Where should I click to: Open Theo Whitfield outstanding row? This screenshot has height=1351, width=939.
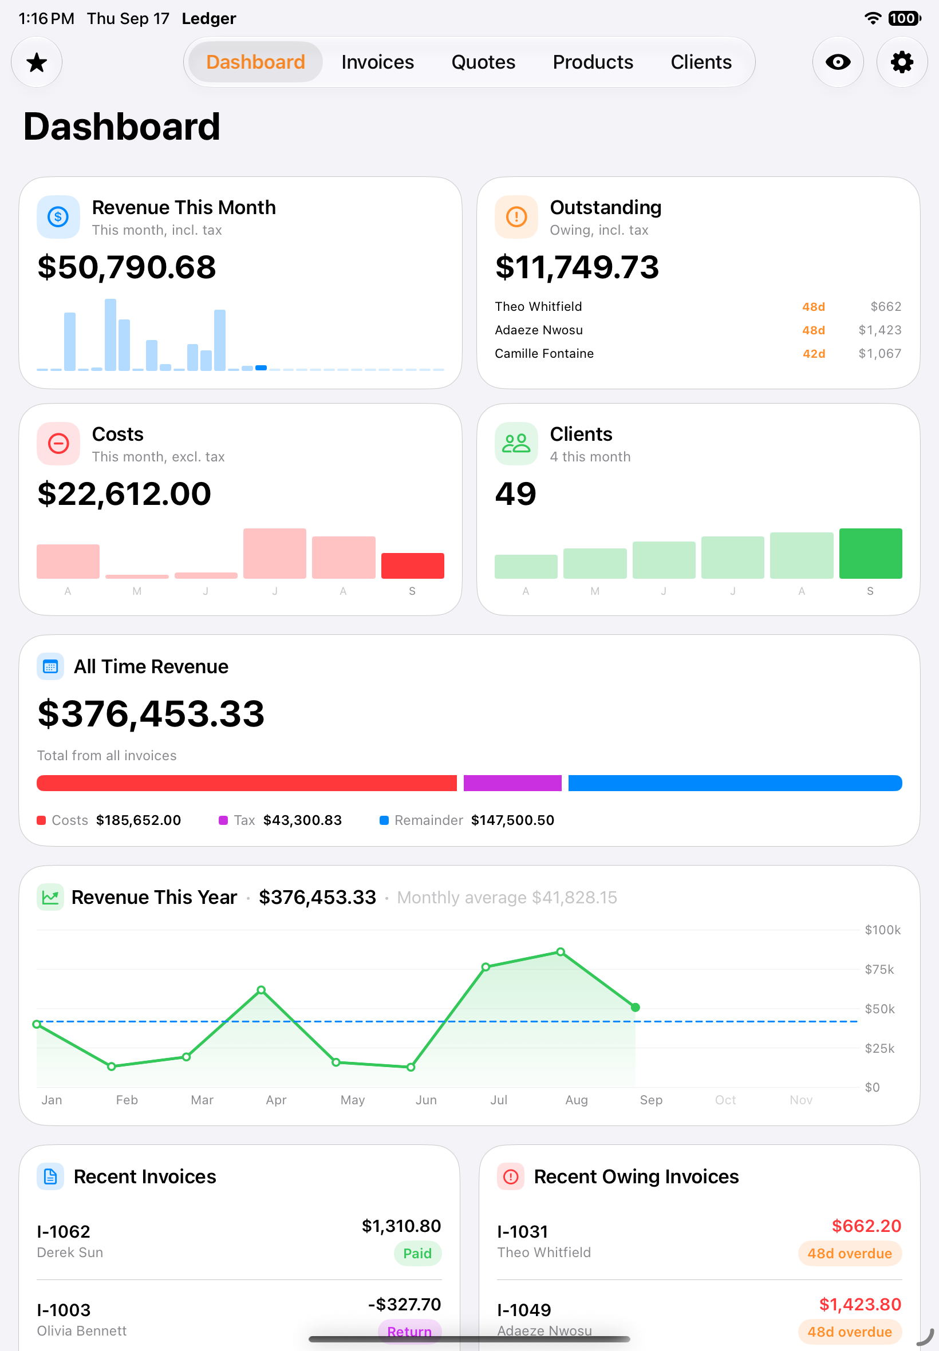(698, 306)
